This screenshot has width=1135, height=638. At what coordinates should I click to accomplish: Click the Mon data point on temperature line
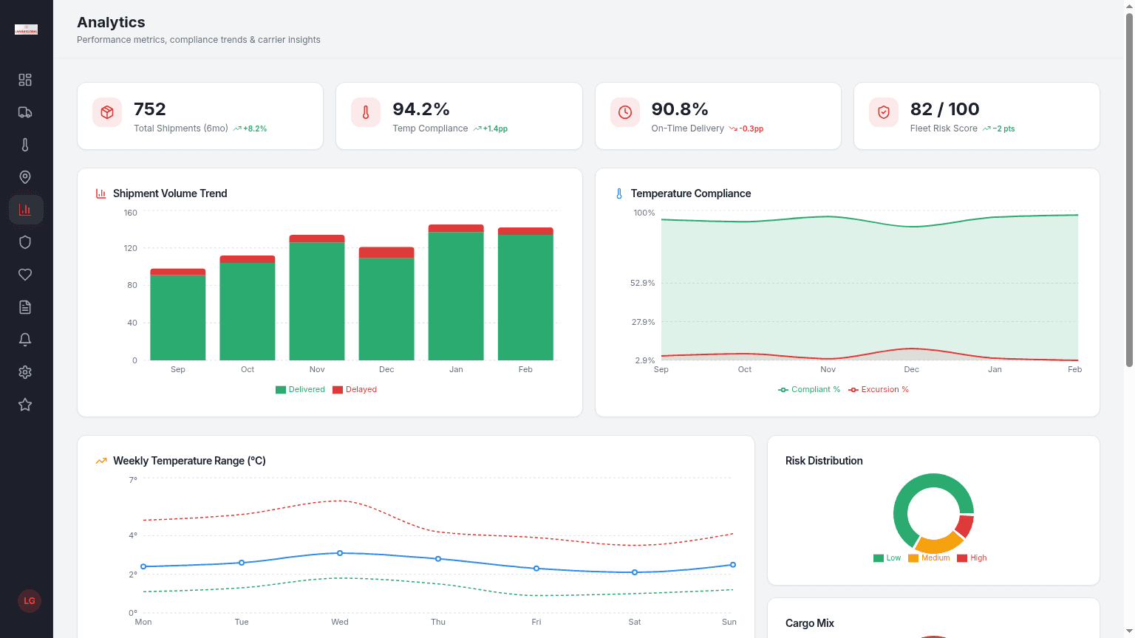tap(143, 566)
